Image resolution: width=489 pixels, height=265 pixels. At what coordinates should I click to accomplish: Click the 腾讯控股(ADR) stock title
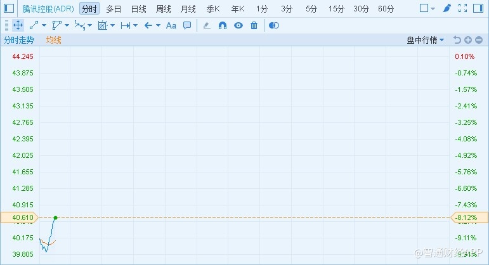click(48, 9)
